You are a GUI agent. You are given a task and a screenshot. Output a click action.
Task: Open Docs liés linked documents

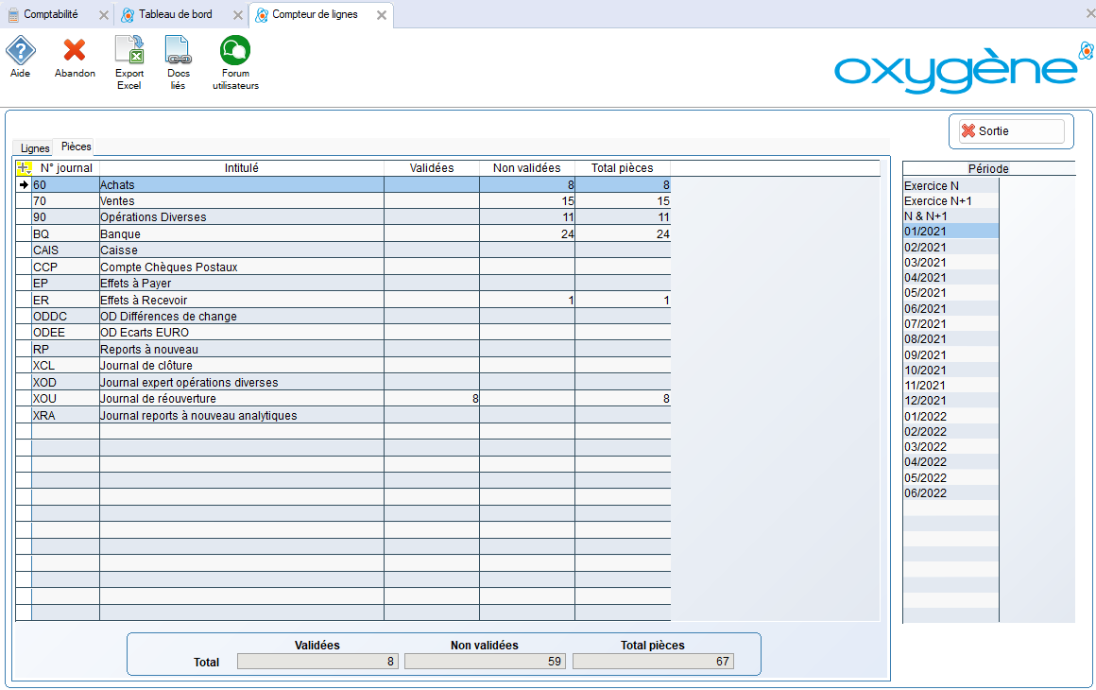click(x=178, y=51)
